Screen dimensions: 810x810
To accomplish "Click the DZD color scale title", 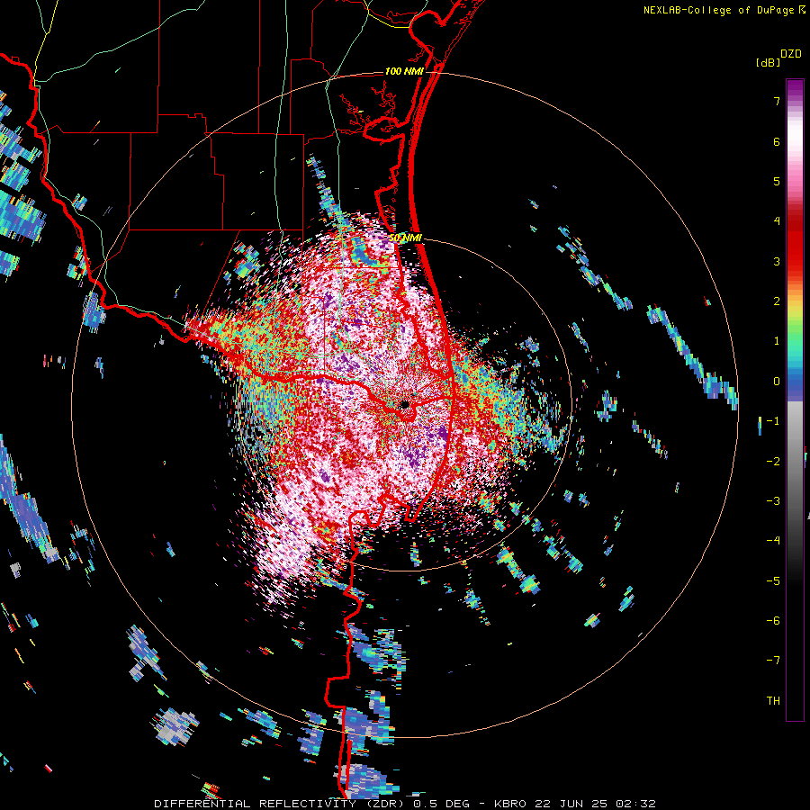I will pos(791,54).
